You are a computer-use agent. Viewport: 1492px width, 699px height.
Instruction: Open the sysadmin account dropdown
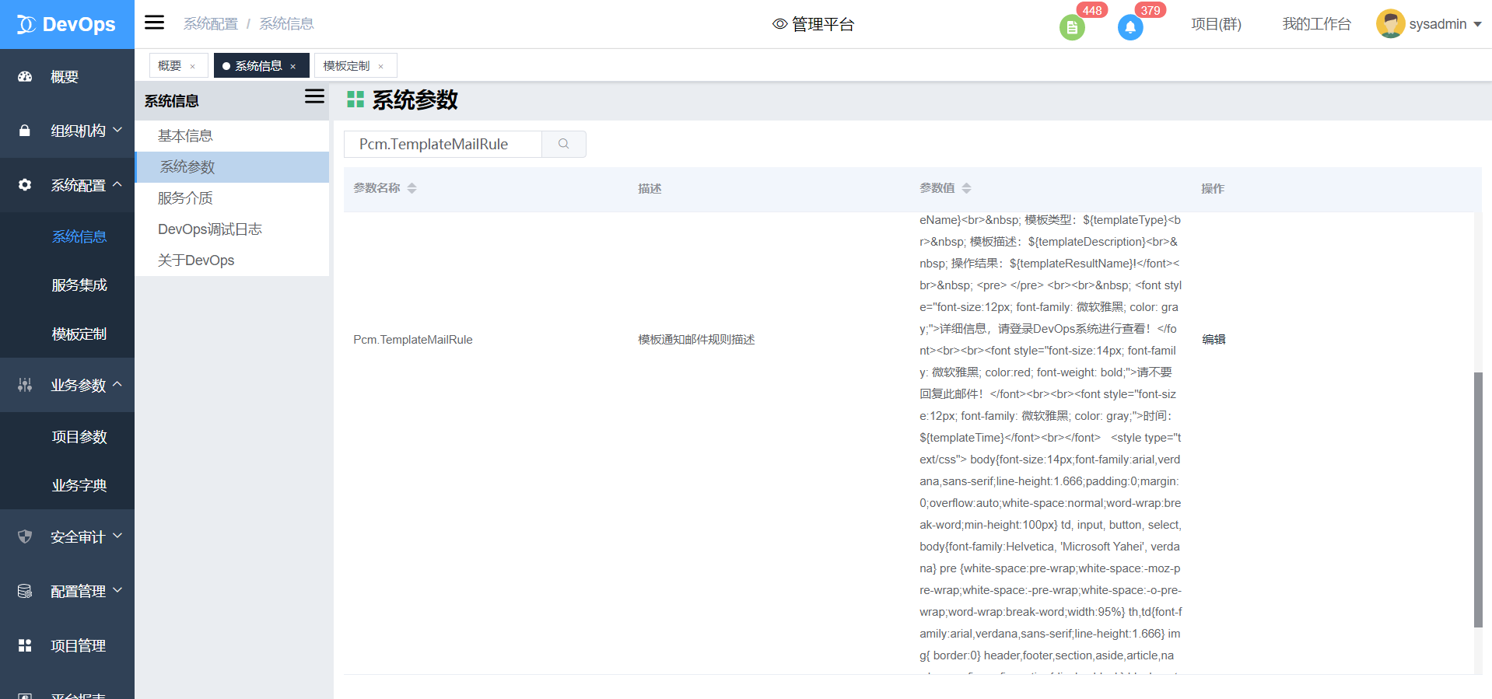pos(1477,24)
